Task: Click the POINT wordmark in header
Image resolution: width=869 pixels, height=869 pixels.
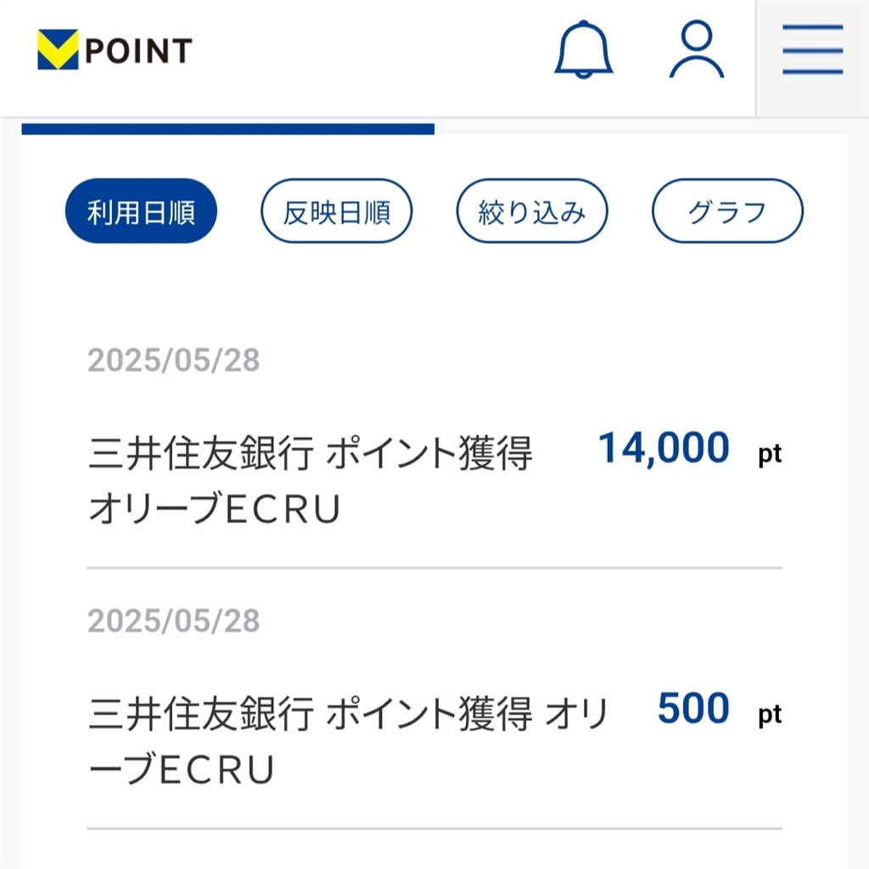Action: point(138,51)
